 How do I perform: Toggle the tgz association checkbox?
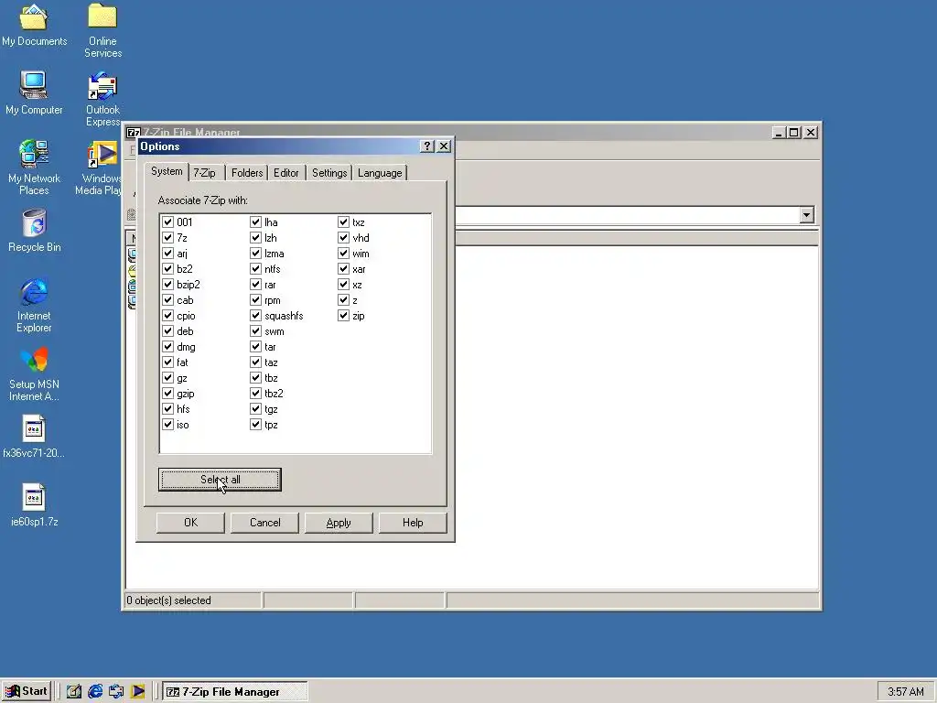click(256, 409)
